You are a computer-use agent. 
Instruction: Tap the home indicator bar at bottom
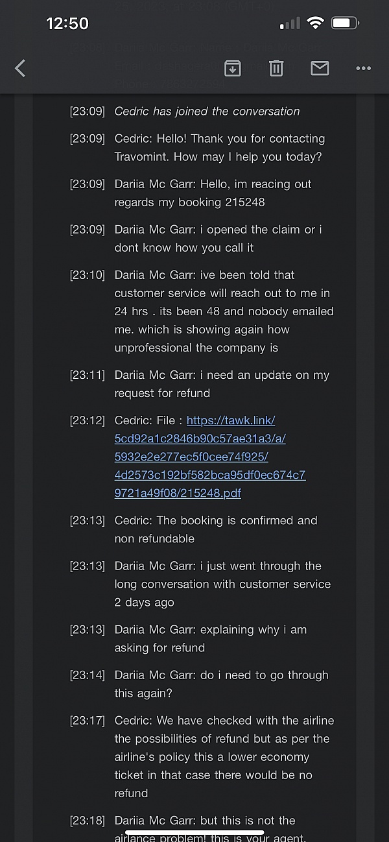tap(194, 832)
